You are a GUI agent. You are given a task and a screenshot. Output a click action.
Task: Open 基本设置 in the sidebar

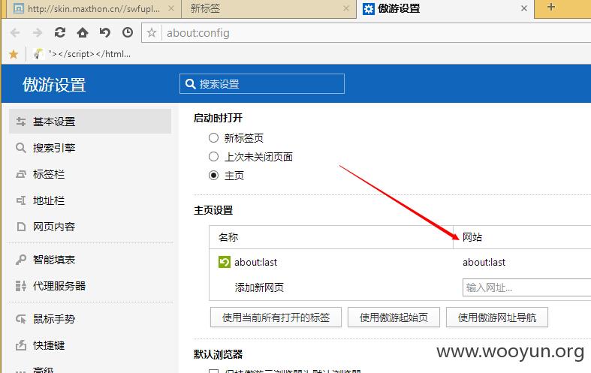tap(90, 122)
